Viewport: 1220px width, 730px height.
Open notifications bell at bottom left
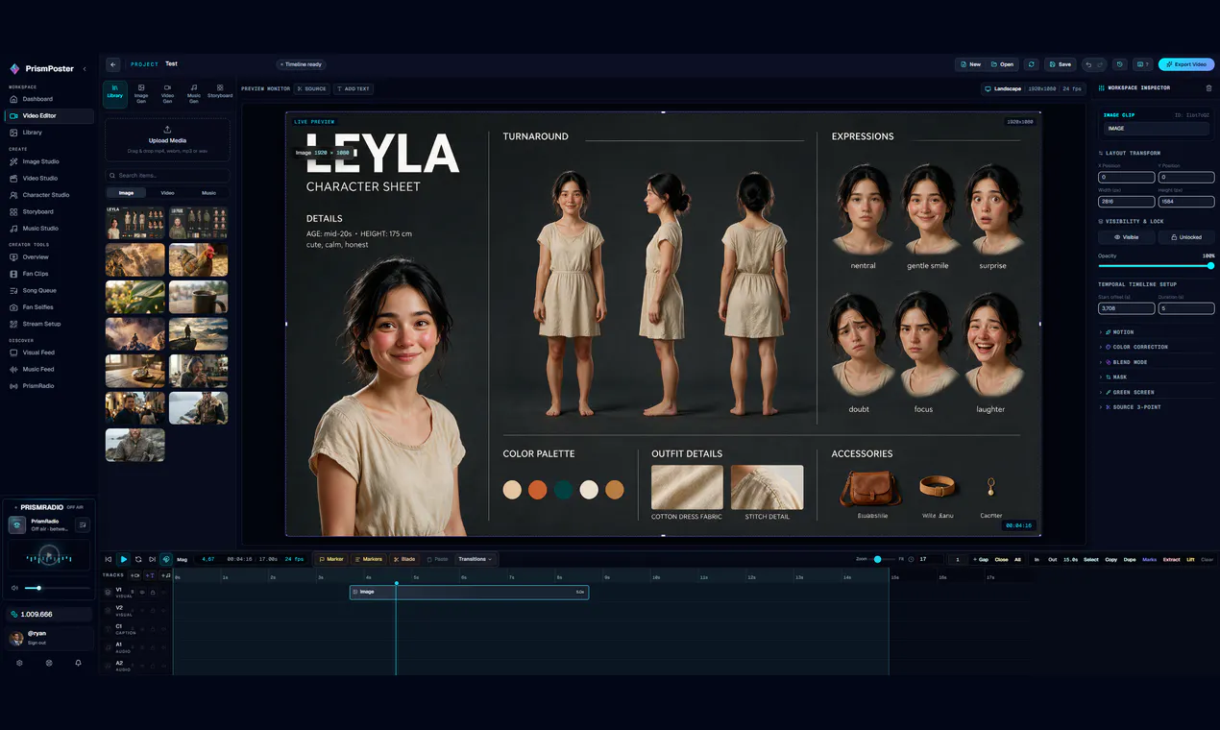click(x=79, y=663)
